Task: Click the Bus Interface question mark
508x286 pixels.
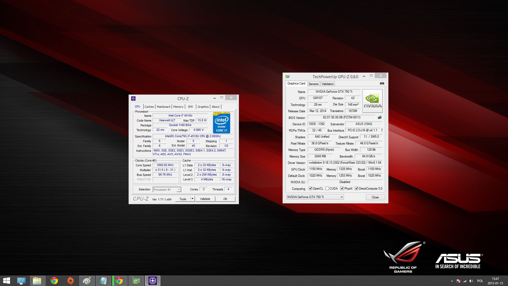Action: click(x=382, y=130)
